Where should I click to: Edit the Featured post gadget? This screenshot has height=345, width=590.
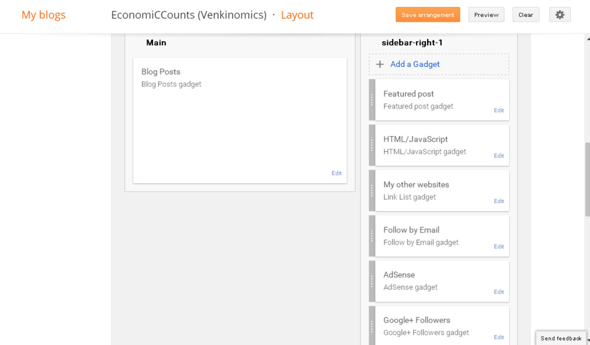point(499,110)
